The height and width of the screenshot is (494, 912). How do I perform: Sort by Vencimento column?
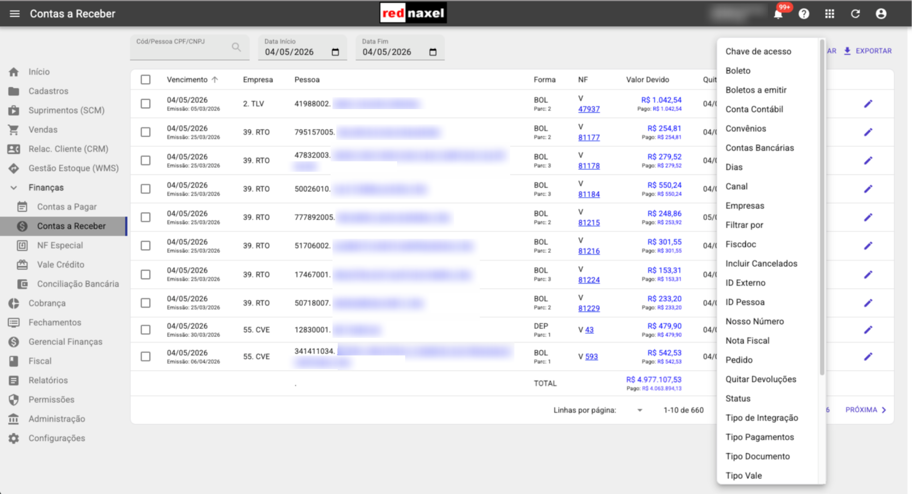point(192,80)
